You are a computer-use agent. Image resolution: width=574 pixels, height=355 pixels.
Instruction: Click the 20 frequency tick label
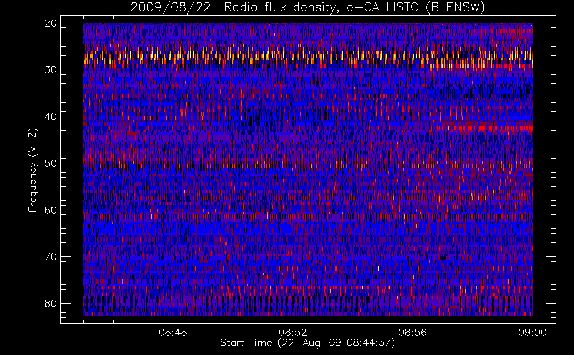point(51,23)
